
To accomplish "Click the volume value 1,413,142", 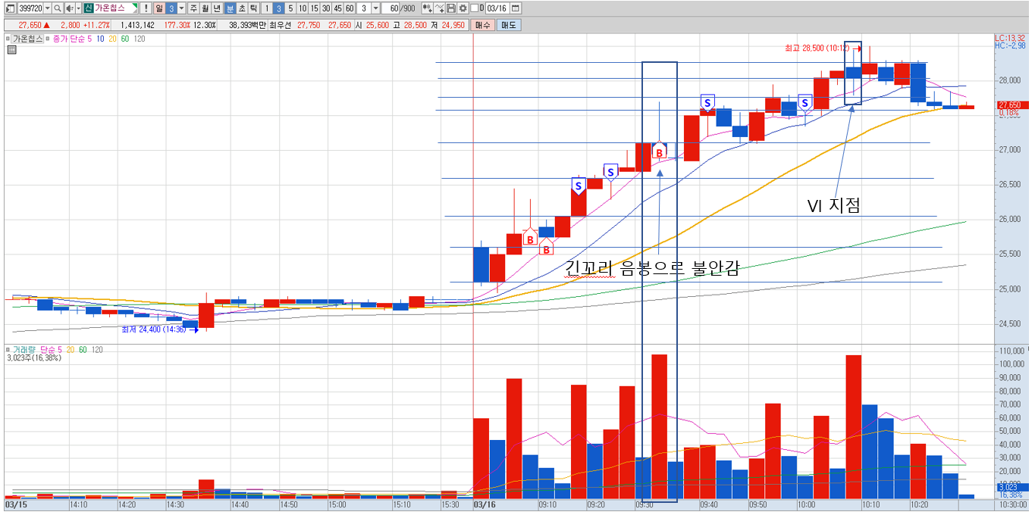I will (x=137, y=25).
